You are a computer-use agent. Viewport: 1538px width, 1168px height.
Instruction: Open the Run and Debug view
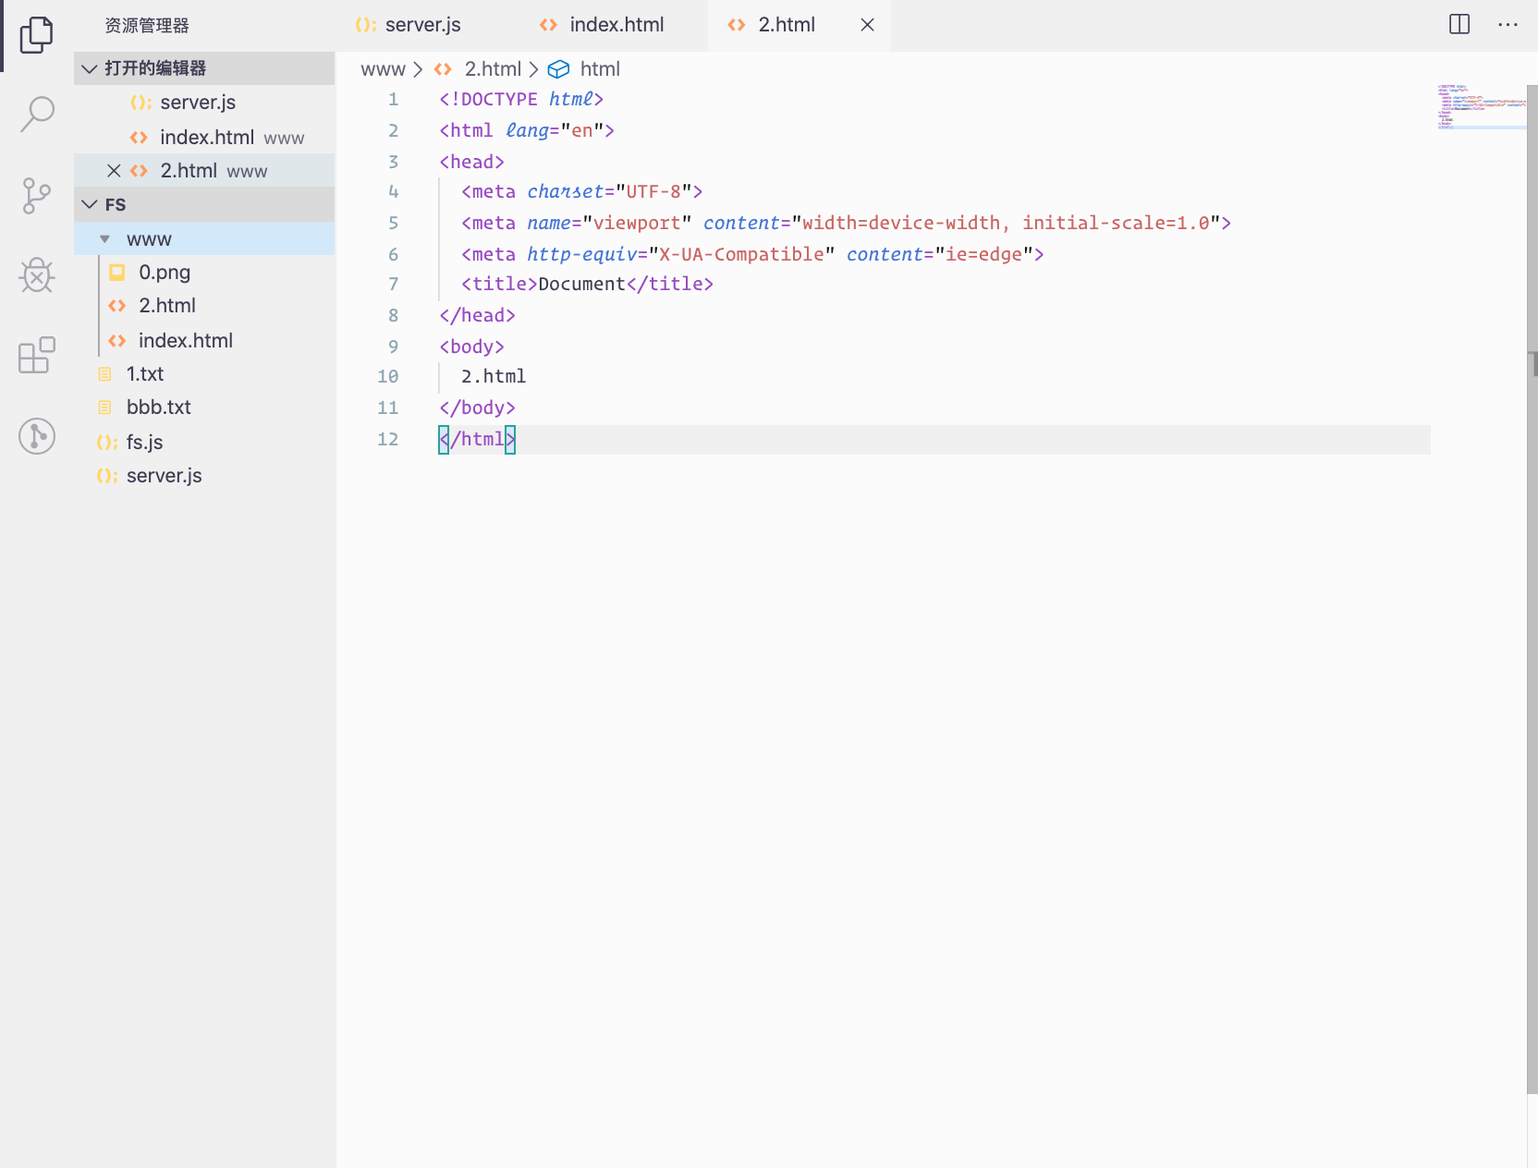tap(37, 275)
